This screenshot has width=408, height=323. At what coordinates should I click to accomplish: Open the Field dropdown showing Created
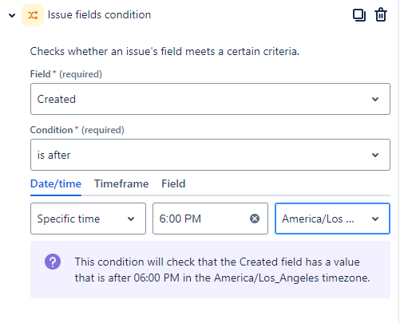210,99
